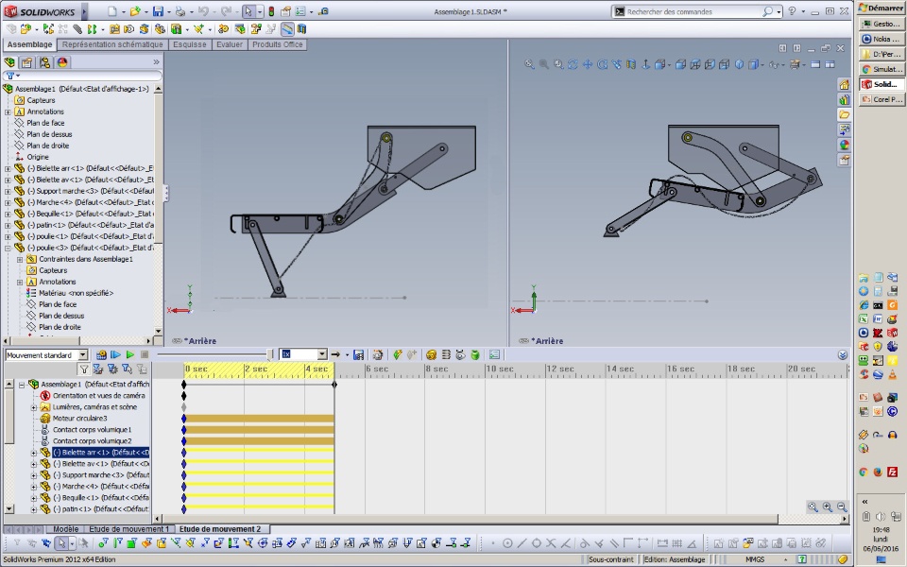Screen dimensions: 907x567
Task: Click the playback time slider handle
Action: point(269,354)
